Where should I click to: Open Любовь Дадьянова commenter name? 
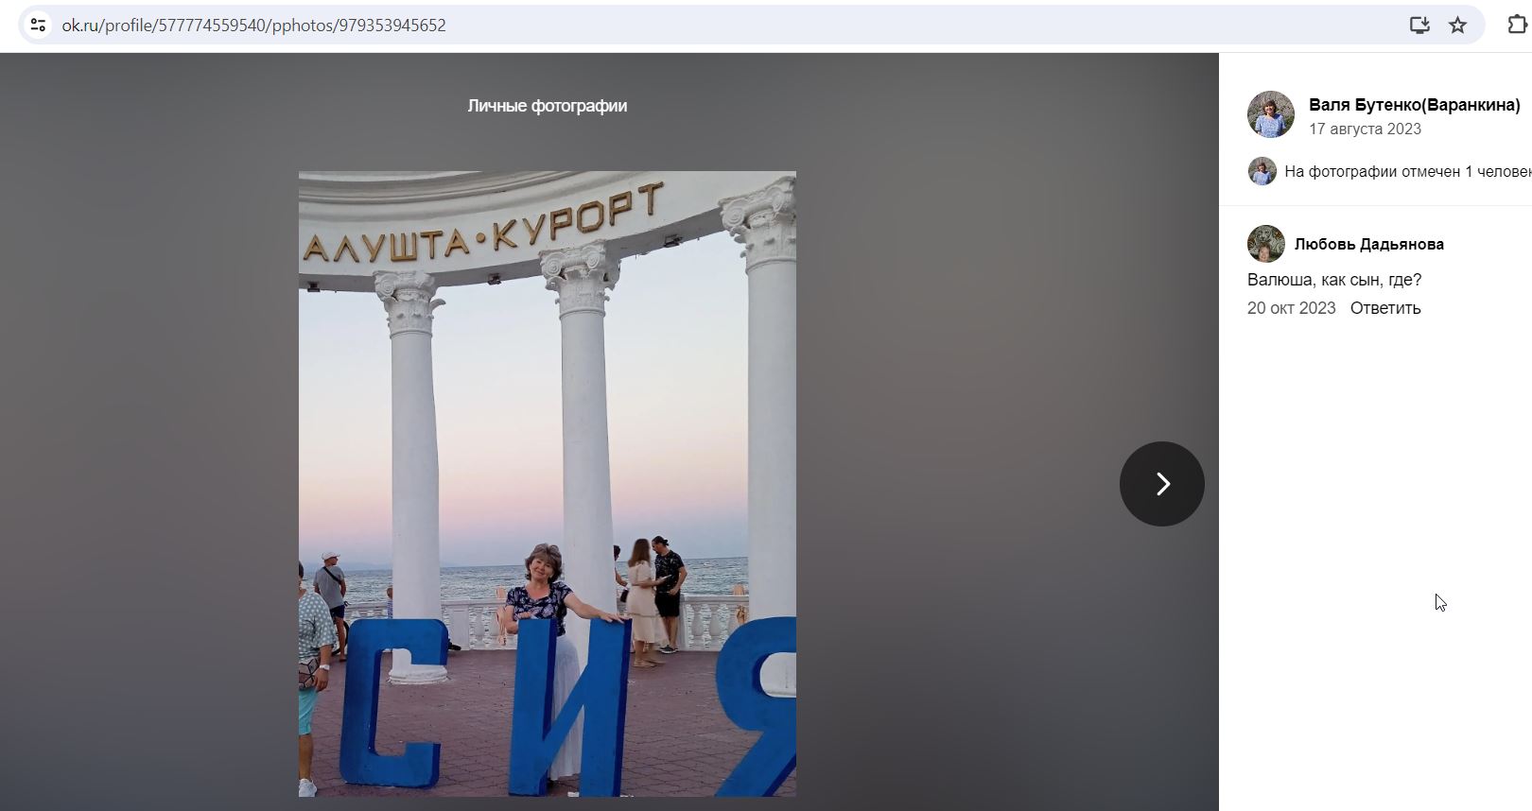(x=1368, y=244)
